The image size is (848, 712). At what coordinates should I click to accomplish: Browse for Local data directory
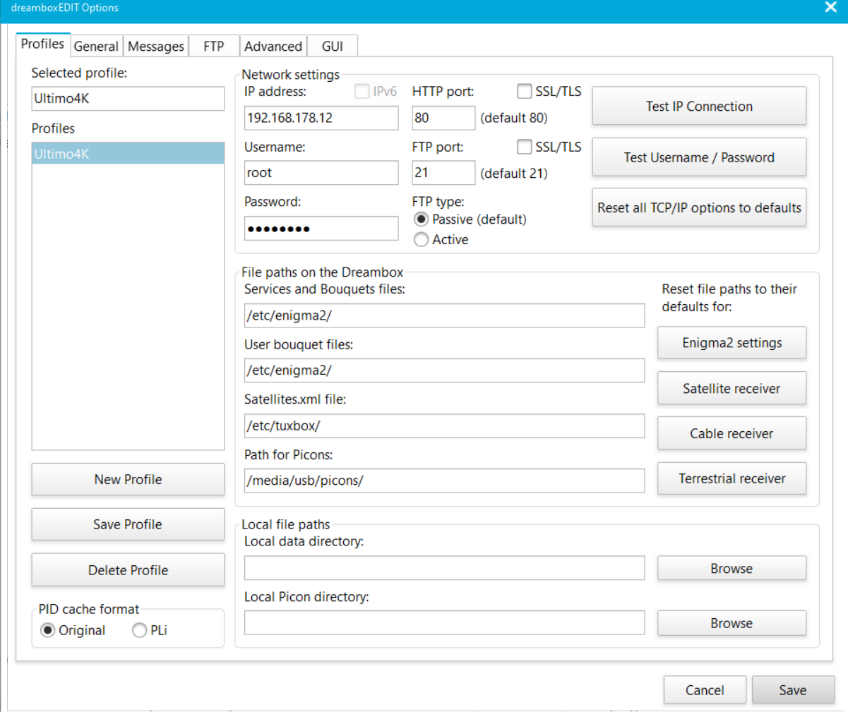click(x=731, y=569)
